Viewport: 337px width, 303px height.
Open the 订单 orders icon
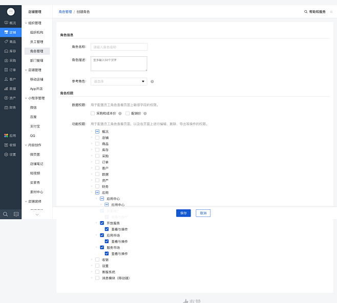point(6,70)
